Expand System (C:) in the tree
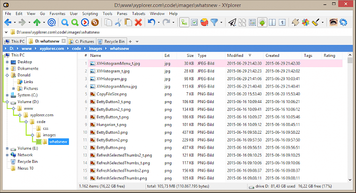356x193 pixels. (7, 95)
